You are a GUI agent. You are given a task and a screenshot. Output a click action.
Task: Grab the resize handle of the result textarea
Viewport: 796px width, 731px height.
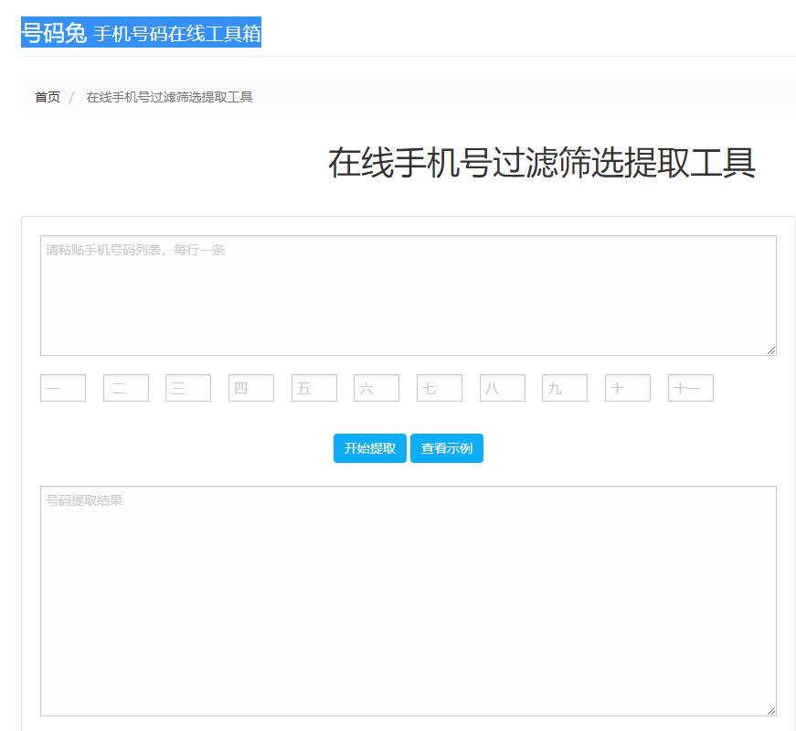(771, 711)
